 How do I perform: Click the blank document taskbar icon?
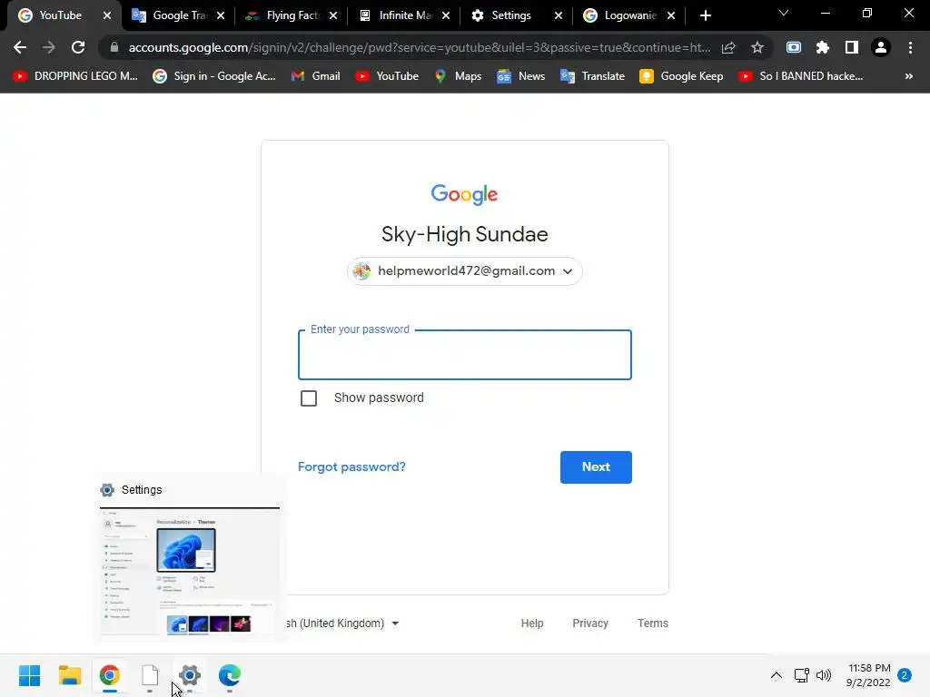(x=150, y=675)
